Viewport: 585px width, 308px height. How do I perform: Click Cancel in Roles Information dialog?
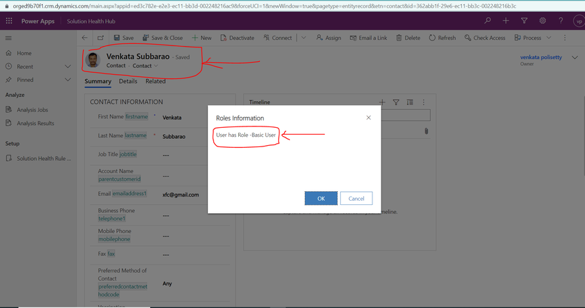point(357,199)
